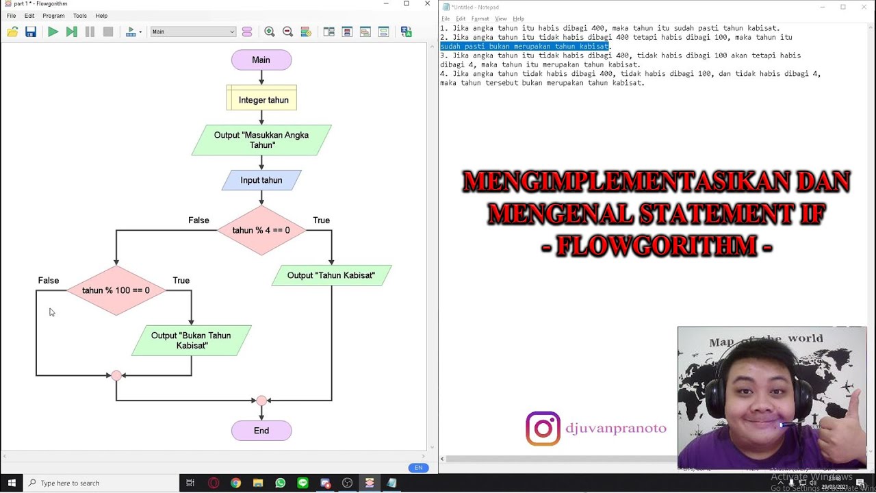876x493 pixels.
Task: Open the Main function selector dropdown
Action: [193, 31]
